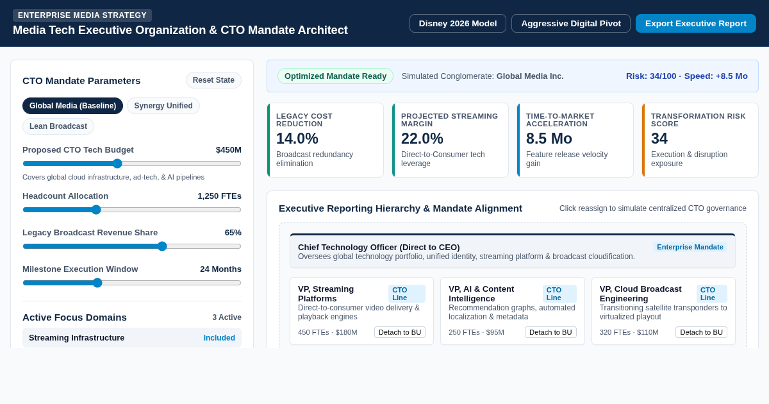Adjust the Milestone Execution Window slider
The width and height of the screenshot is (769, 404).
tap(132, 283)
